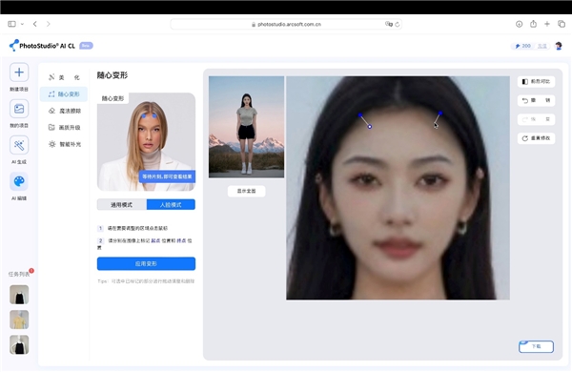Viewport: 572px width, 372px height.
Task: Click the browser reload icon
Action: (x=398, y=25)
